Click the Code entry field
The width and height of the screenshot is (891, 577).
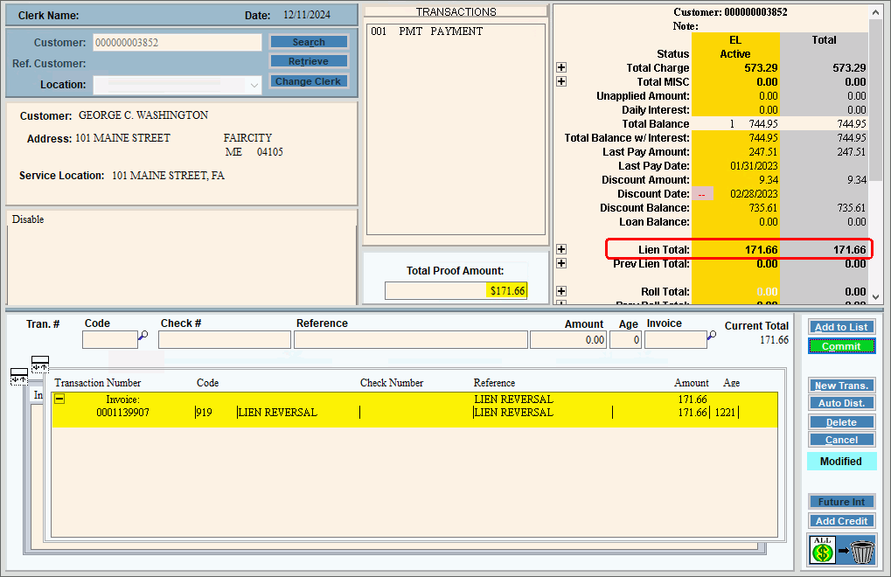[109, 339]
